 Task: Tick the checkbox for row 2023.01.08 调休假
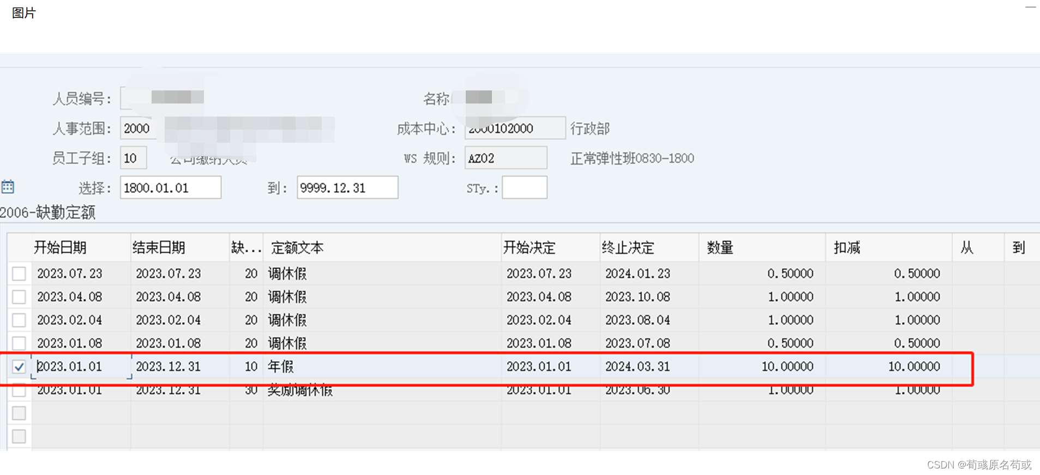[x=19, y=343]
